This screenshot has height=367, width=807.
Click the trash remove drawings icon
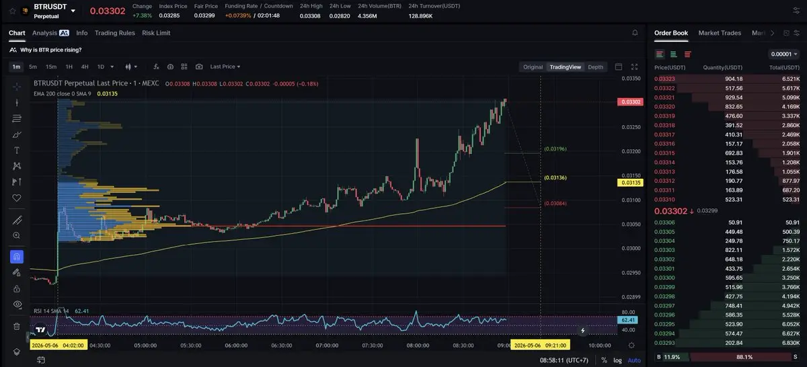[17, 326]
